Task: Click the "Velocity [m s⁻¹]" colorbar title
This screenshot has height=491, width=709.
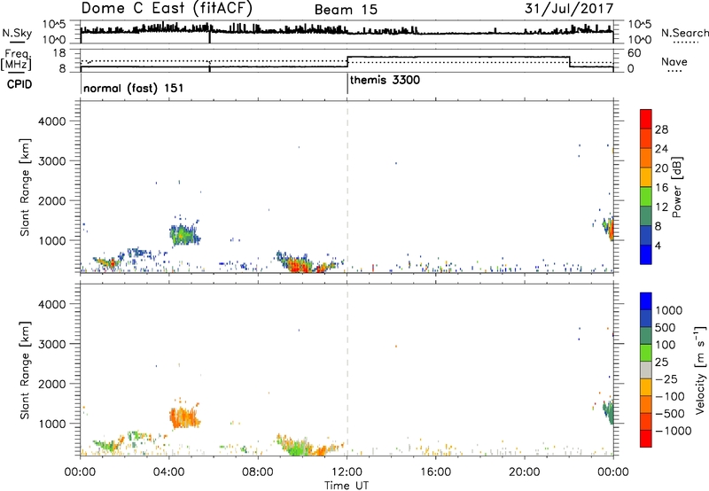Action: pos(700,370)
